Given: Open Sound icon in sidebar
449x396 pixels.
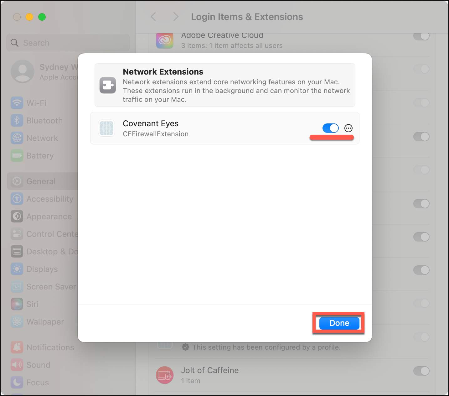Looking at the screenshot, I should [17, 365].
